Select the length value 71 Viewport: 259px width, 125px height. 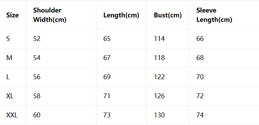107,96
